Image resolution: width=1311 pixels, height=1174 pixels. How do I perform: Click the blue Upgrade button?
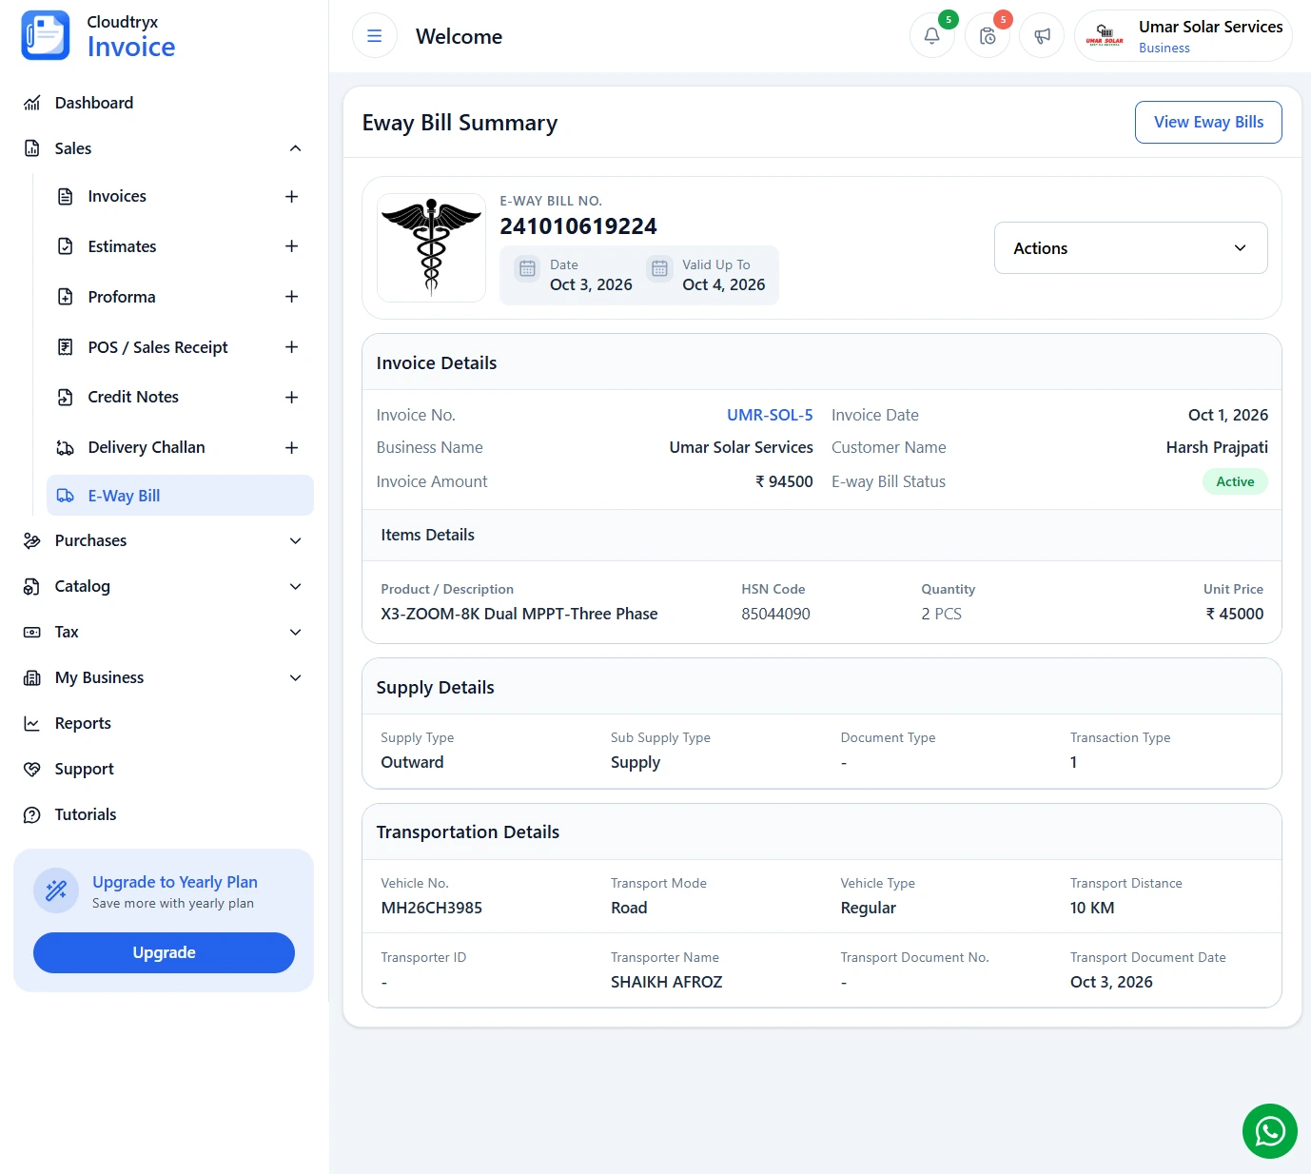pyautogui.click(x=164, y=952)
